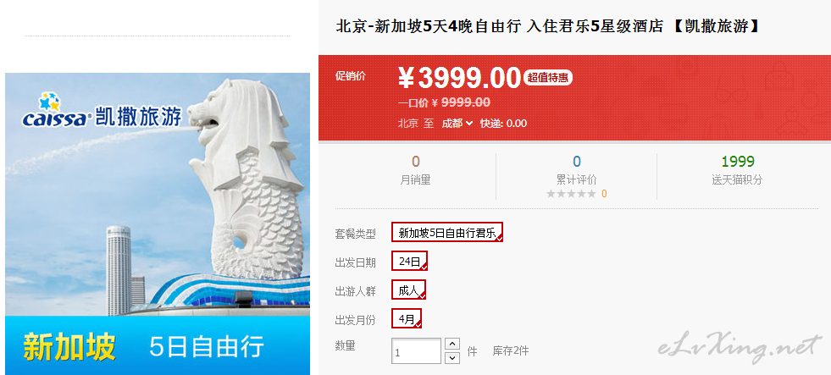Select traveler type 成人
The height and width of the screenshot is (375, 831).
pyautogui.click(x=408, y=290)
